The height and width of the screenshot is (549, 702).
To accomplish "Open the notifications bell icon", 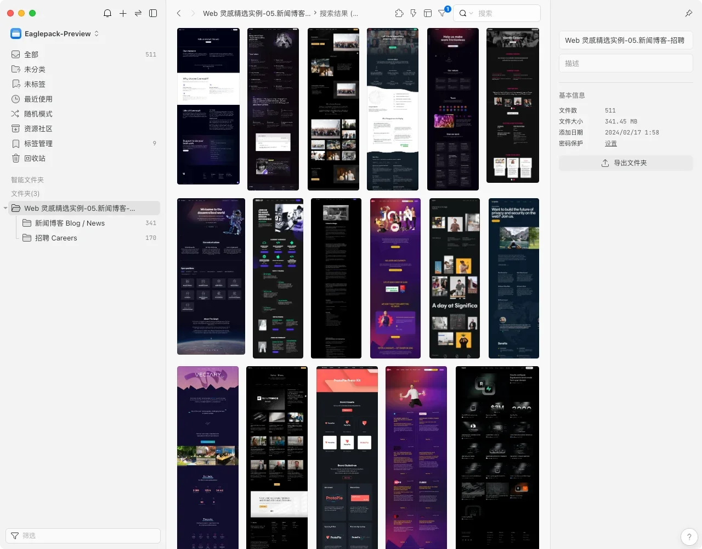I will (107, 13).
